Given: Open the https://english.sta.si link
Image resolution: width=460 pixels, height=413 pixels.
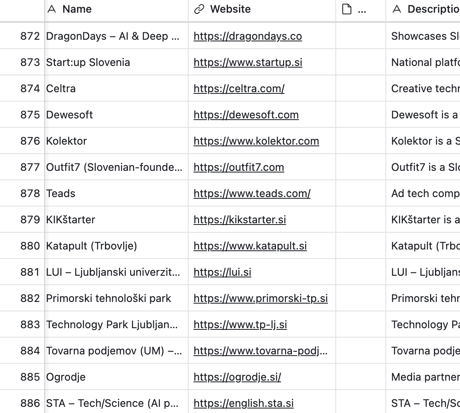Looking at the screenshot, I should click(x=244, y=403).
